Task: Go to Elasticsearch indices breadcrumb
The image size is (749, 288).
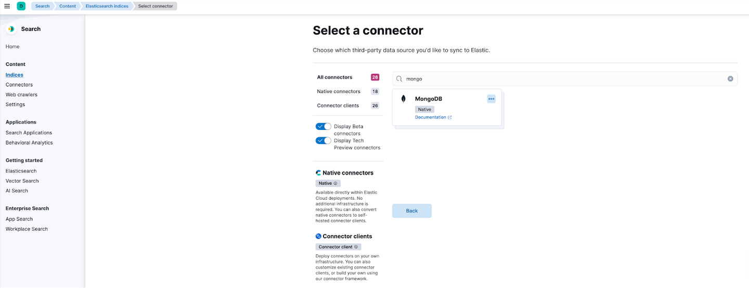Action: pos(107,6)
